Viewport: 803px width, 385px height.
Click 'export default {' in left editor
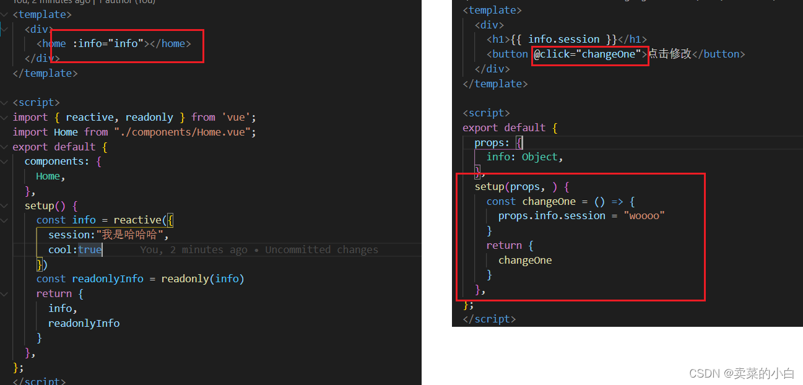tap(60, 147)
